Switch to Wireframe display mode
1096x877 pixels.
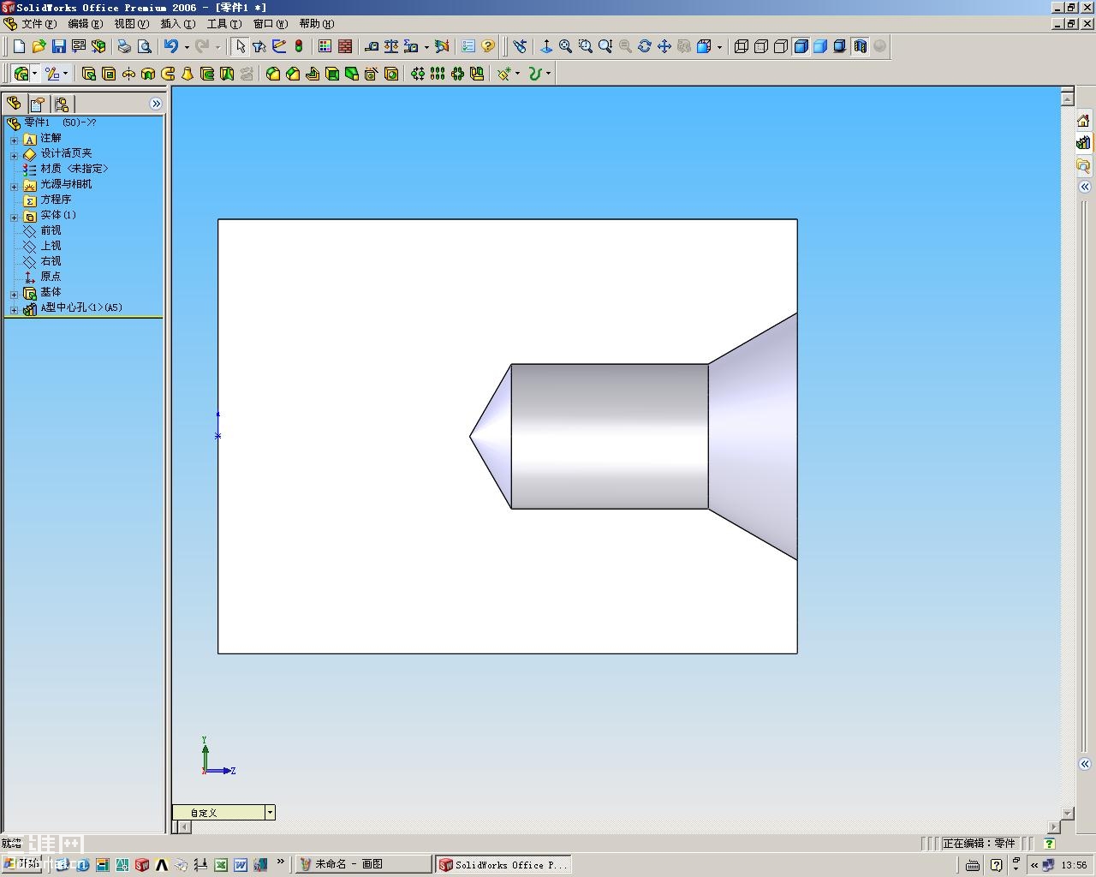(742, 46)
